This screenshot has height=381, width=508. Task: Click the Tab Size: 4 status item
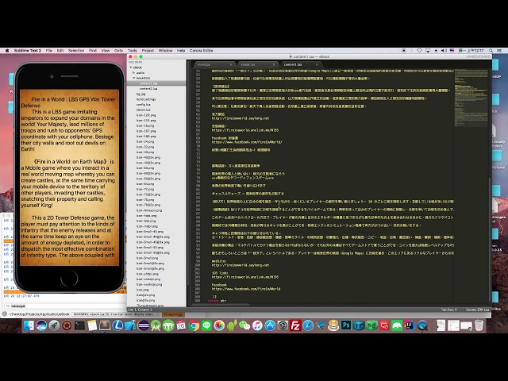[x=448, y=310]
